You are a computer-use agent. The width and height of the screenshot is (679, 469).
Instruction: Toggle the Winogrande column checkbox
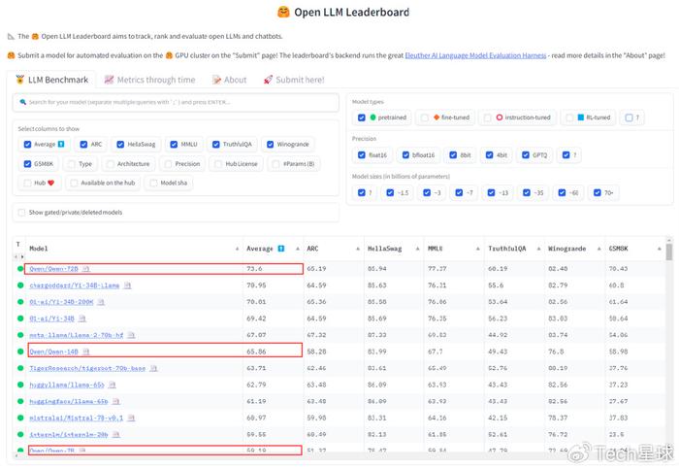point(271,145)
